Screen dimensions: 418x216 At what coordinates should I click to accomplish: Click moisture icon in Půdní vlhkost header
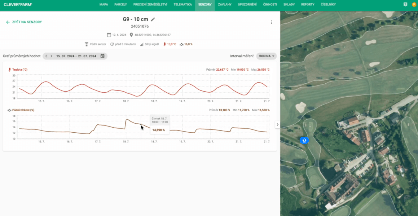[x=10, y=110]
